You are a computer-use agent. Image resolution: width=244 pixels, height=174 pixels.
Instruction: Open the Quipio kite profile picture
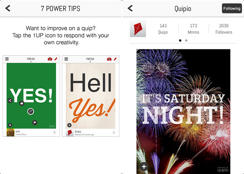pos(138,29)
